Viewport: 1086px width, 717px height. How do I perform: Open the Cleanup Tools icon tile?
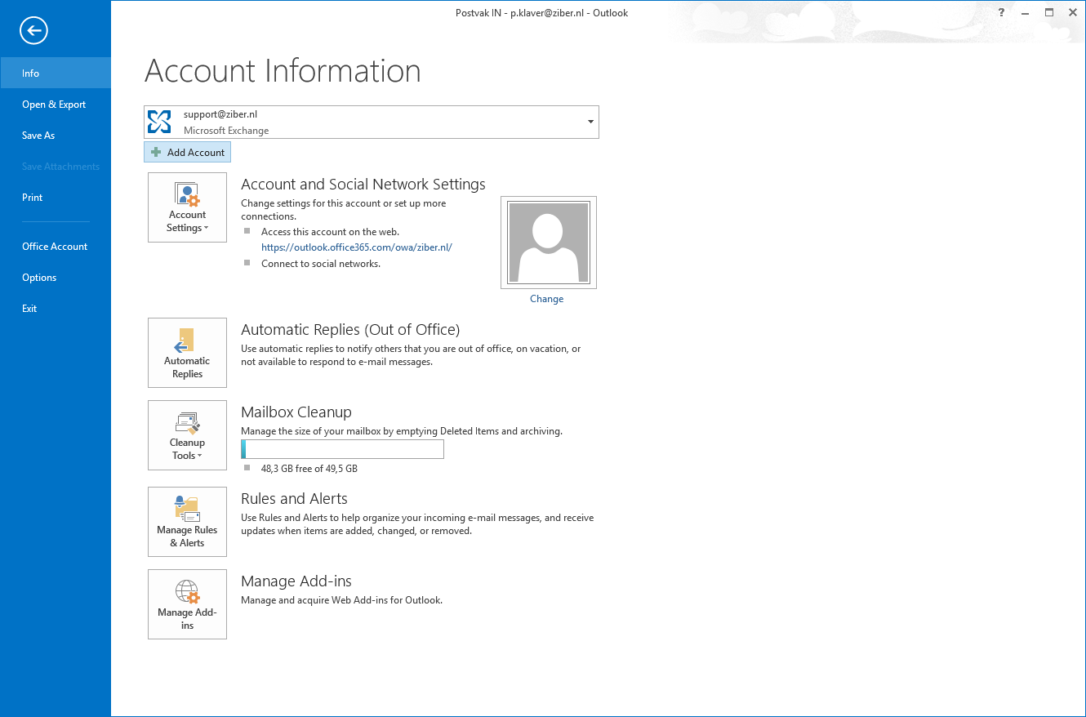[x=187, y=435]
